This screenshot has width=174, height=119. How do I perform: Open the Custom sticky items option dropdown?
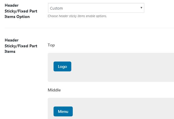[x=96, y=8]
